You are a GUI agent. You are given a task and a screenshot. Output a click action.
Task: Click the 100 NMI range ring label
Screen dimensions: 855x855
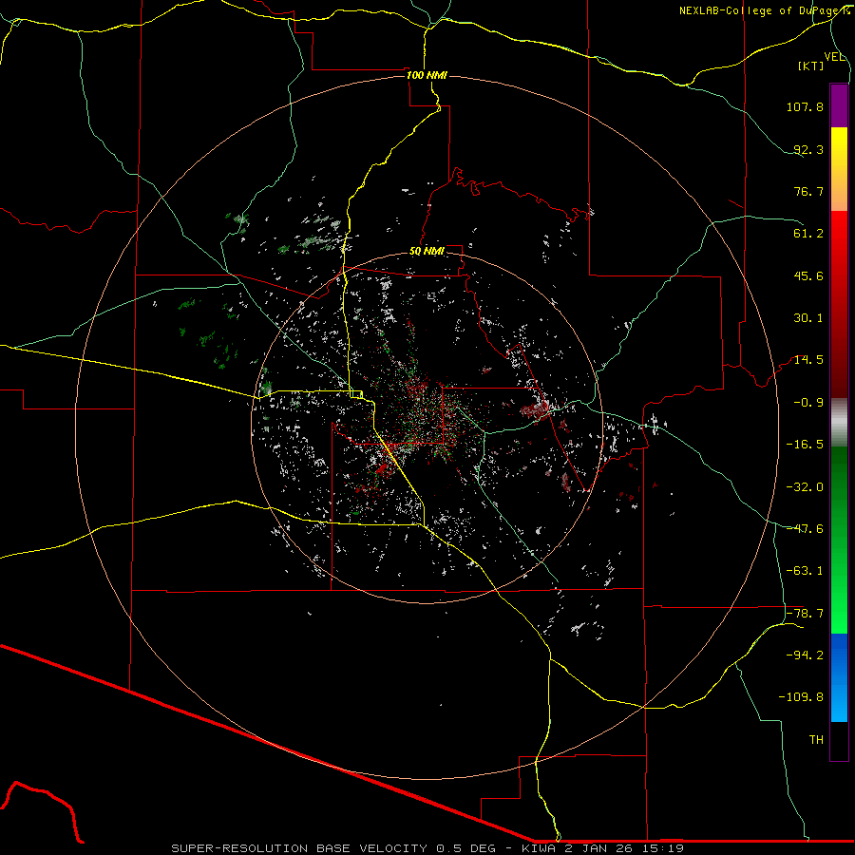(426, 75)
